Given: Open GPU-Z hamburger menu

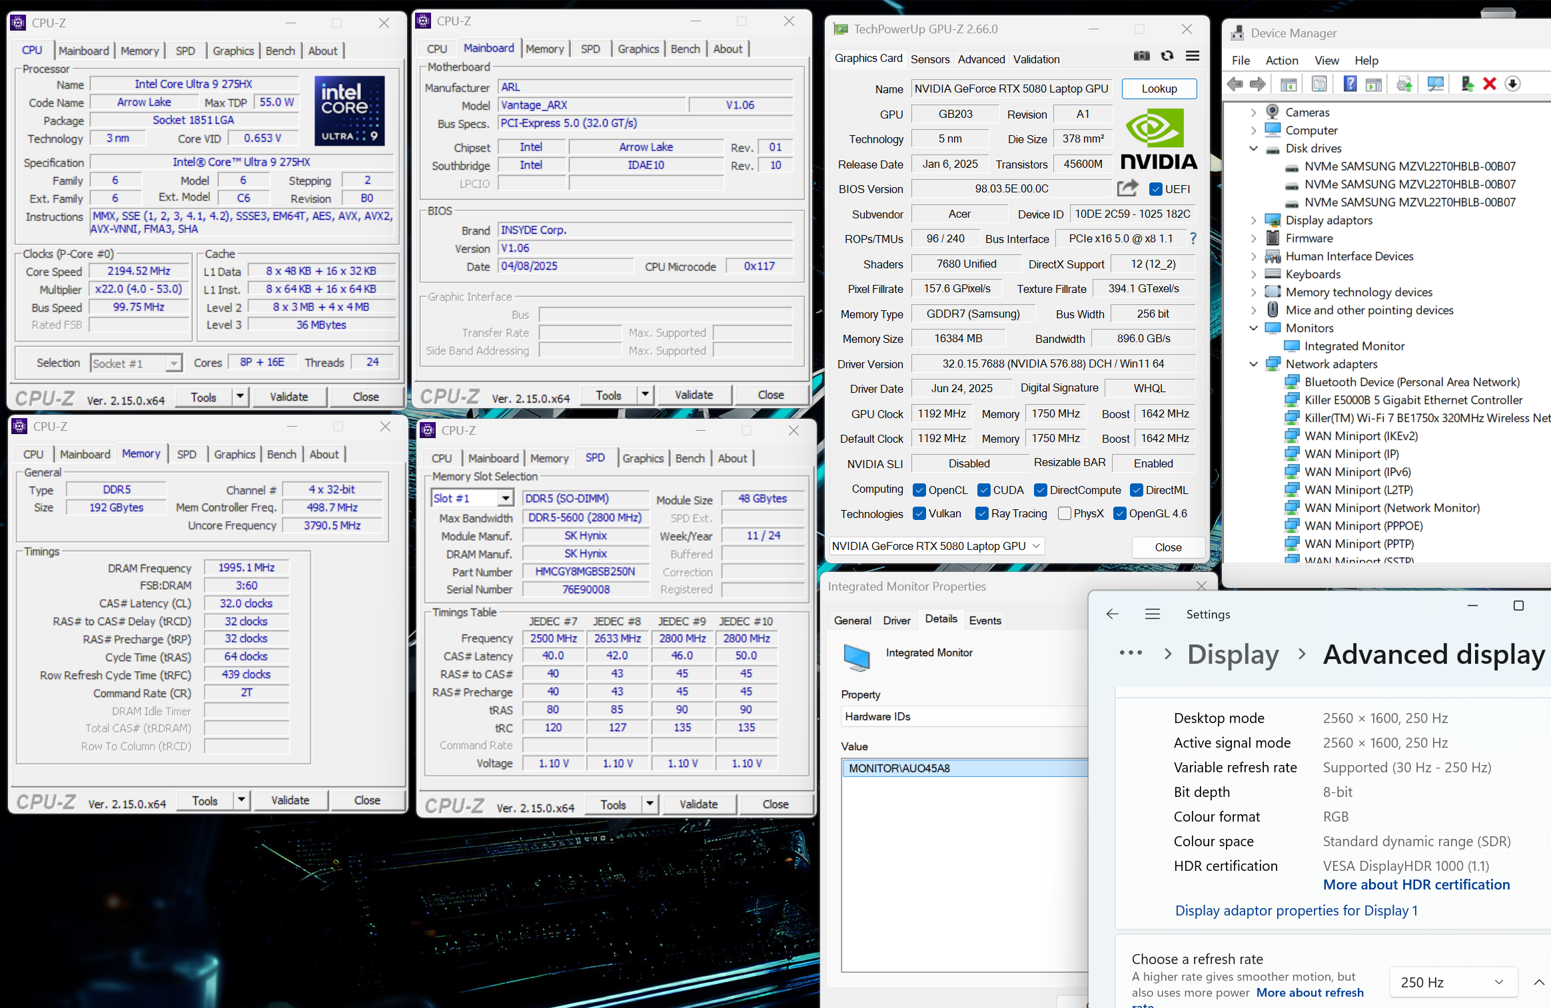Looking at the screenshot, I should (1193, 56).
